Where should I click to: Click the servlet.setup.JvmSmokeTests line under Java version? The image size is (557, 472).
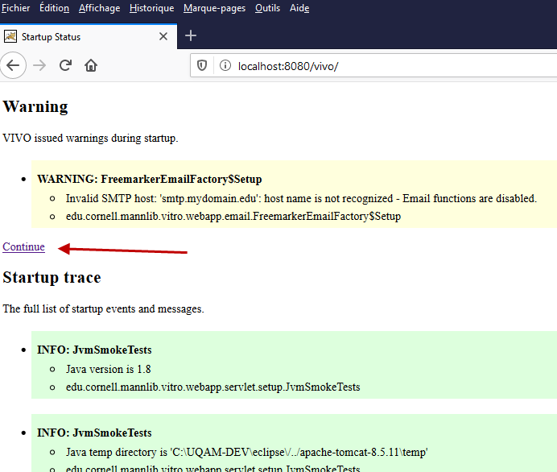point(213,387)
